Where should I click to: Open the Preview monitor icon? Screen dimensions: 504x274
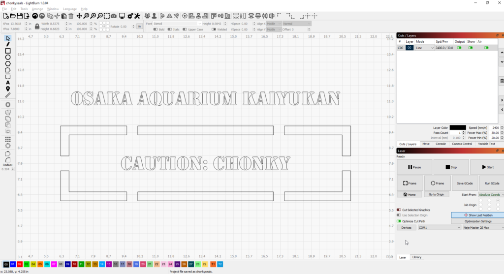click(x=122, y=16)
